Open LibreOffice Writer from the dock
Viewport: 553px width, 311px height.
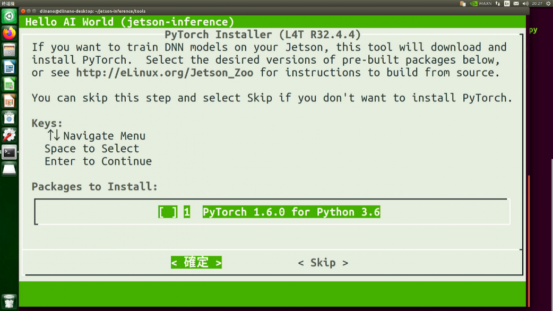pyautogui.click(x=9, y=67)
